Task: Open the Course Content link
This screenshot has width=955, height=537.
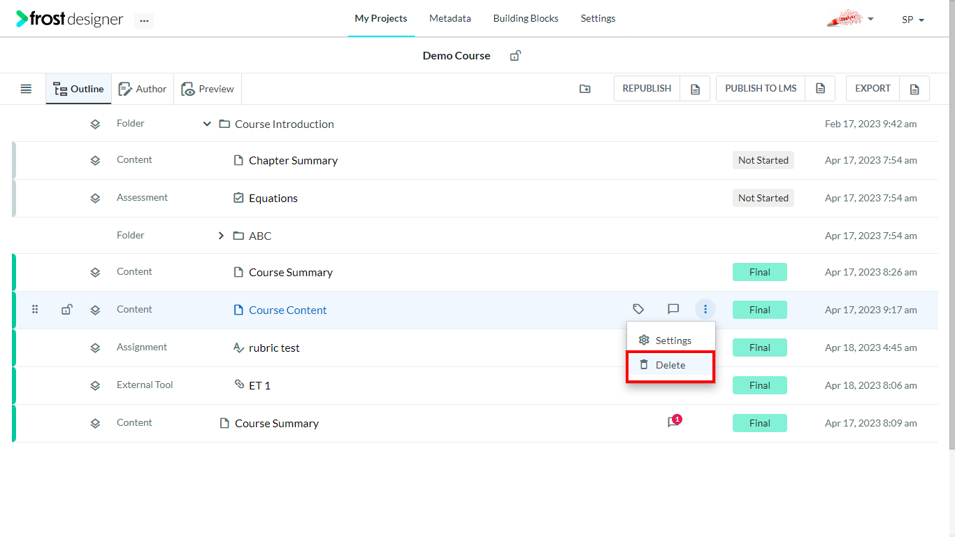Action: [x=288, y=310]
